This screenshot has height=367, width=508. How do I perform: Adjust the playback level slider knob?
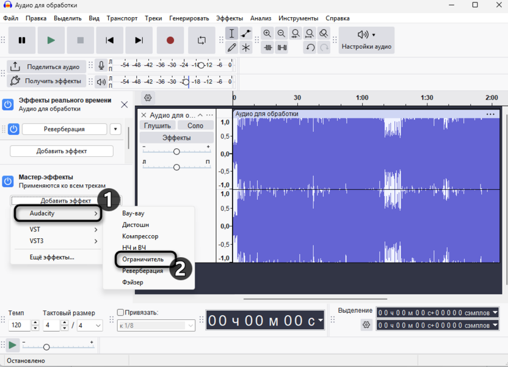[x=186, y=82]
